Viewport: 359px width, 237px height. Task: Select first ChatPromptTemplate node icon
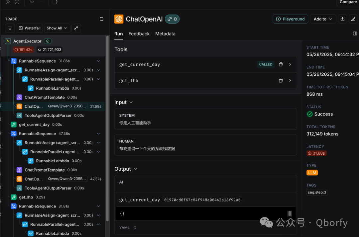20,97
